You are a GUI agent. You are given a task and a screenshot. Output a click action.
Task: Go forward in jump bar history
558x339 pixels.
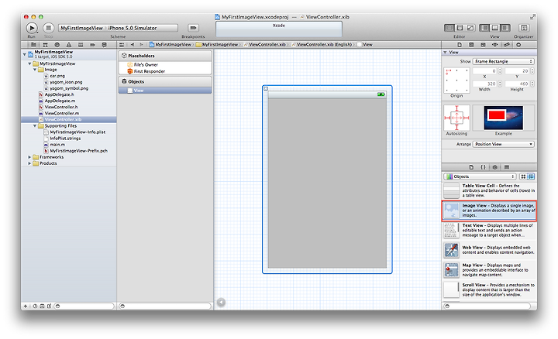141,45
